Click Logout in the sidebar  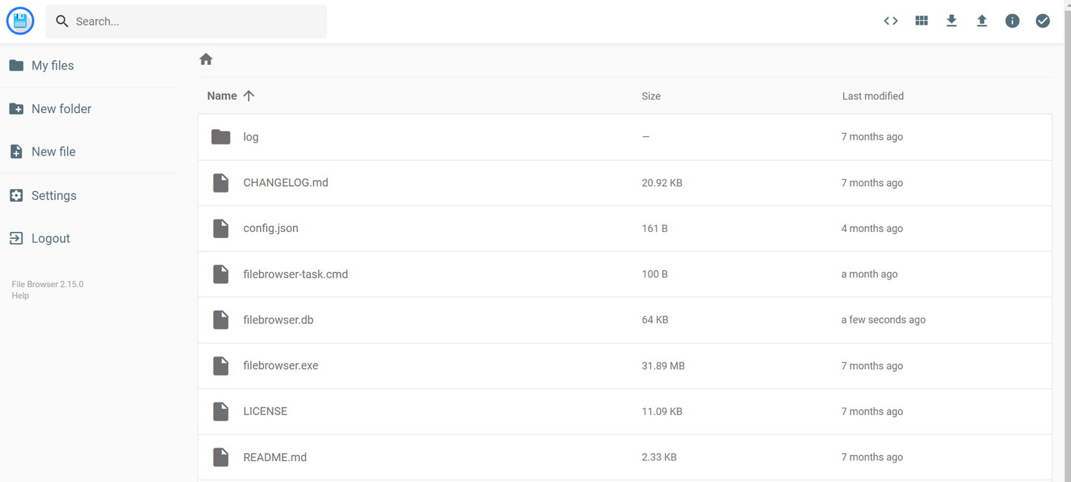tap(51, 239)
